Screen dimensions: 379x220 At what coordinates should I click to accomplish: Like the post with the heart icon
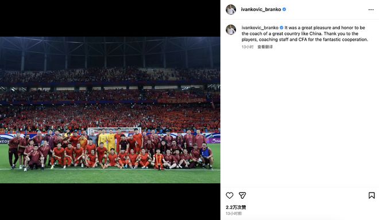coord(229,195)
